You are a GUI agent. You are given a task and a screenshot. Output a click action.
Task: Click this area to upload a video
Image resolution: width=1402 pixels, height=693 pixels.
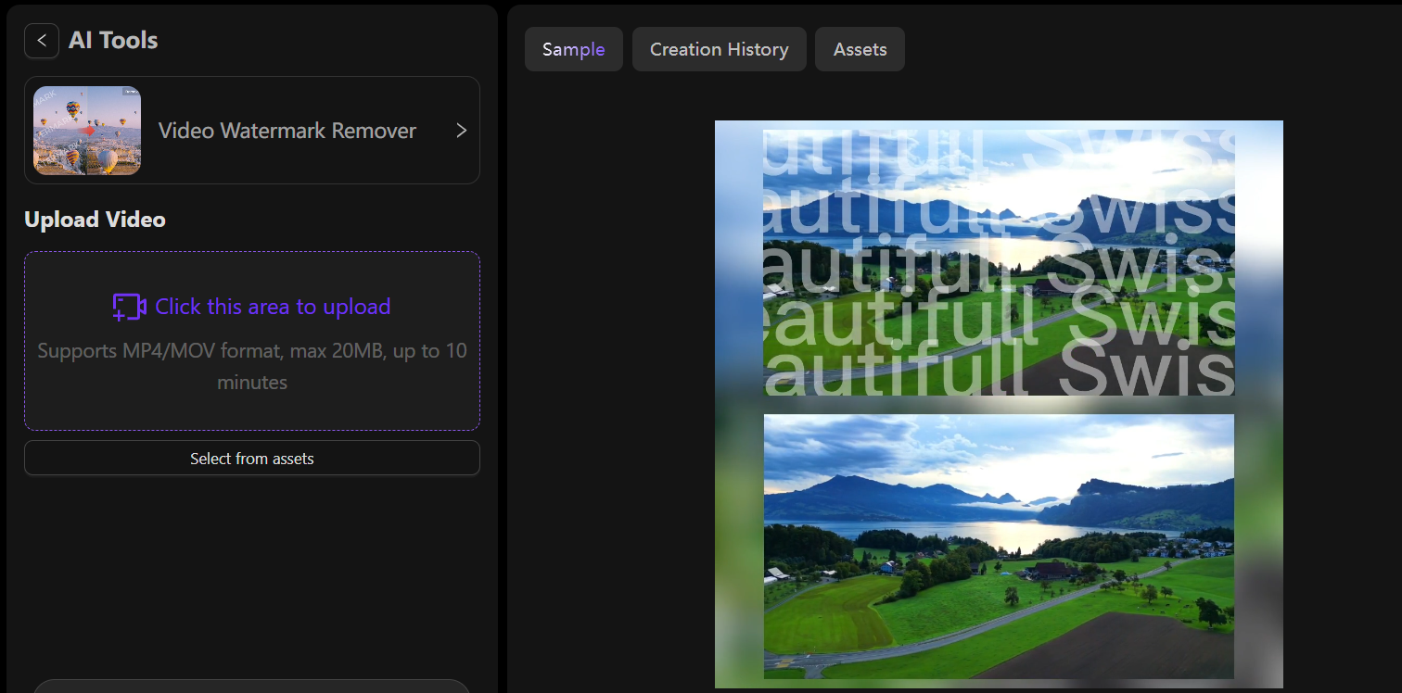pos(251,341)
